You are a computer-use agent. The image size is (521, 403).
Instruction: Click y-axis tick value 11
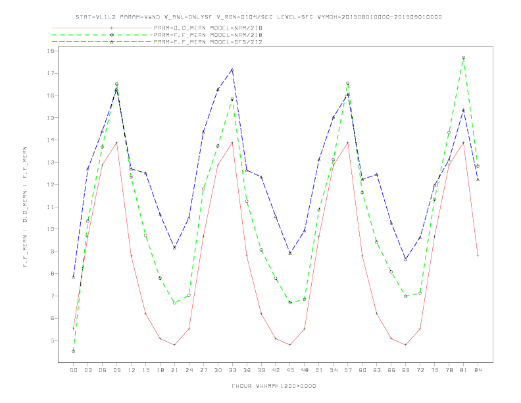coord(51,207)
